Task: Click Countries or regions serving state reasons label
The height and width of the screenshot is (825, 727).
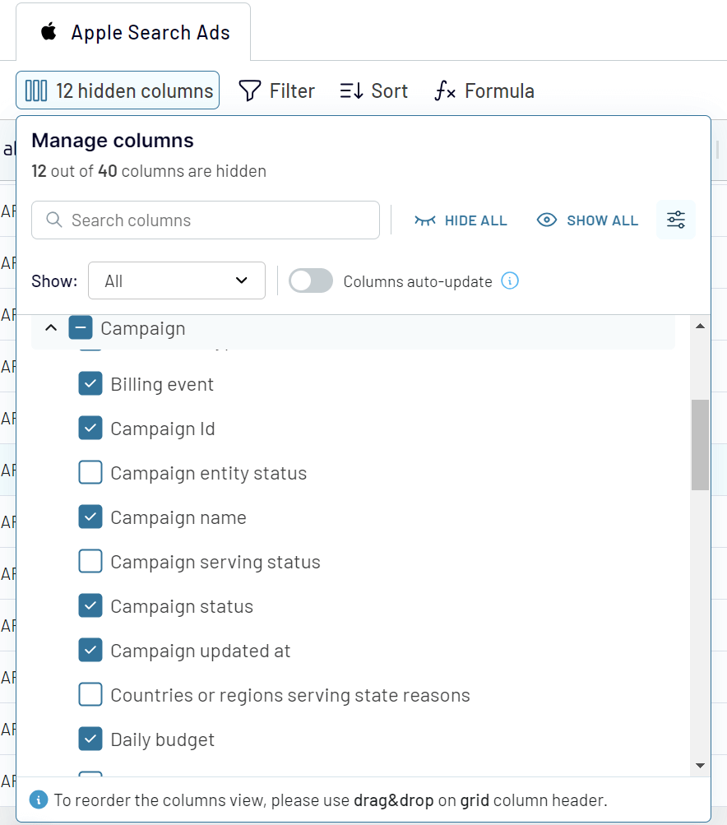Action: 290,696
